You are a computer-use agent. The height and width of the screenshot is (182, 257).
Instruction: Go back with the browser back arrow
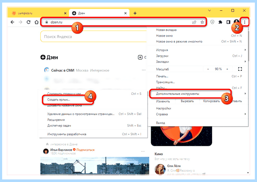[x=12, y=22]
